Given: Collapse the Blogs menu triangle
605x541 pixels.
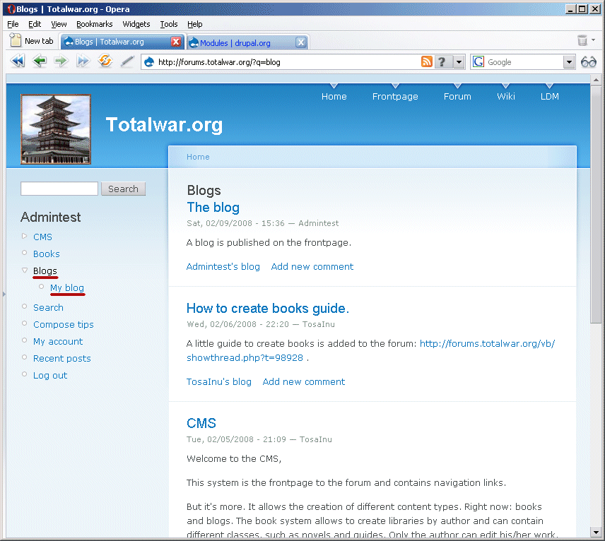Looking at the screenshot, I should [x=24, y=270].
